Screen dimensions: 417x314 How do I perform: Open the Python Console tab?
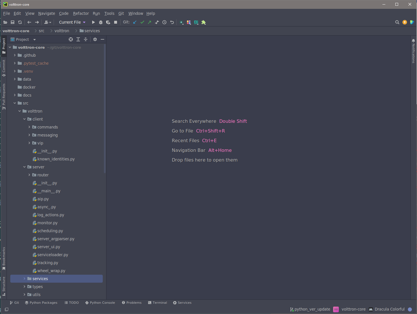(x=100, y=303)
